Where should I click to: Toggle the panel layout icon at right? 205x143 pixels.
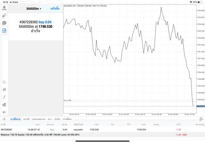click(x=201, y=119)
